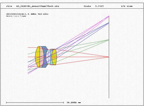The image size is (144, 106).
Task: Click the magenta ray bundle focus point
Action: [x=109, y=16]
